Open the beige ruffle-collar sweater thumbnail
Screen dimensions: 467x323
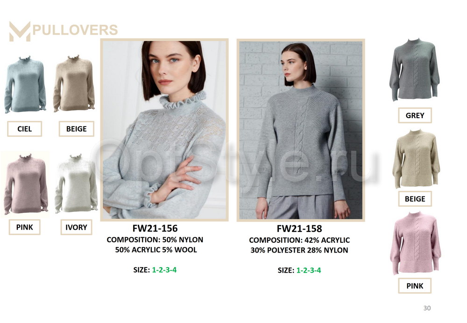point(74,84)
